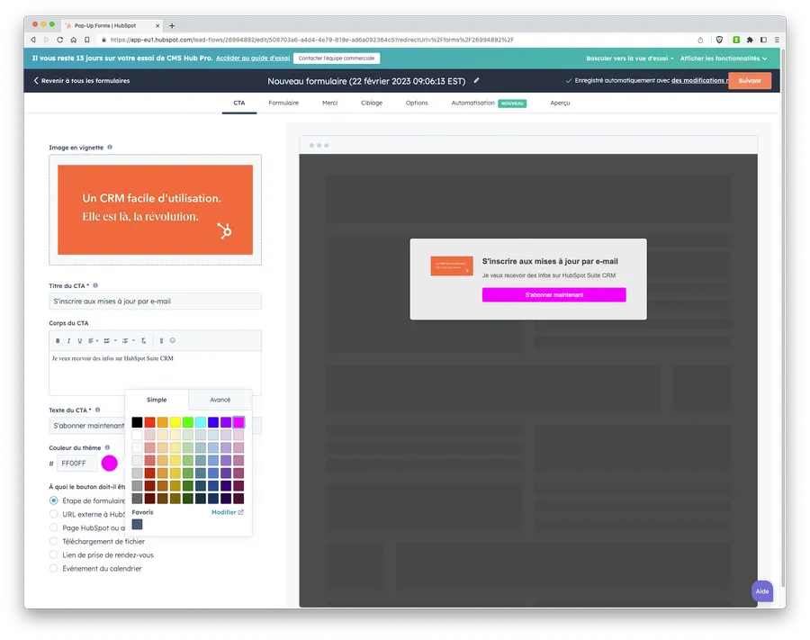Select Lien de prise de rendez-vous option
Image resolution: width=810 pixels, height=640 pixels.
click(x=54, y=554)
